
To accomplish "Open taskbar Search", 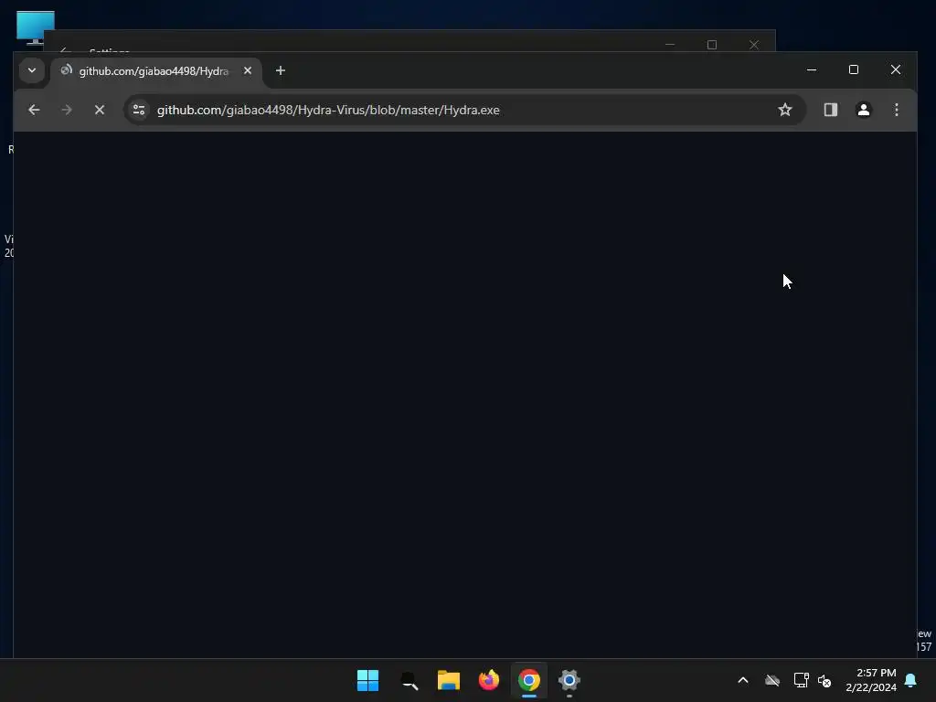I will click(x=409, y=680).
